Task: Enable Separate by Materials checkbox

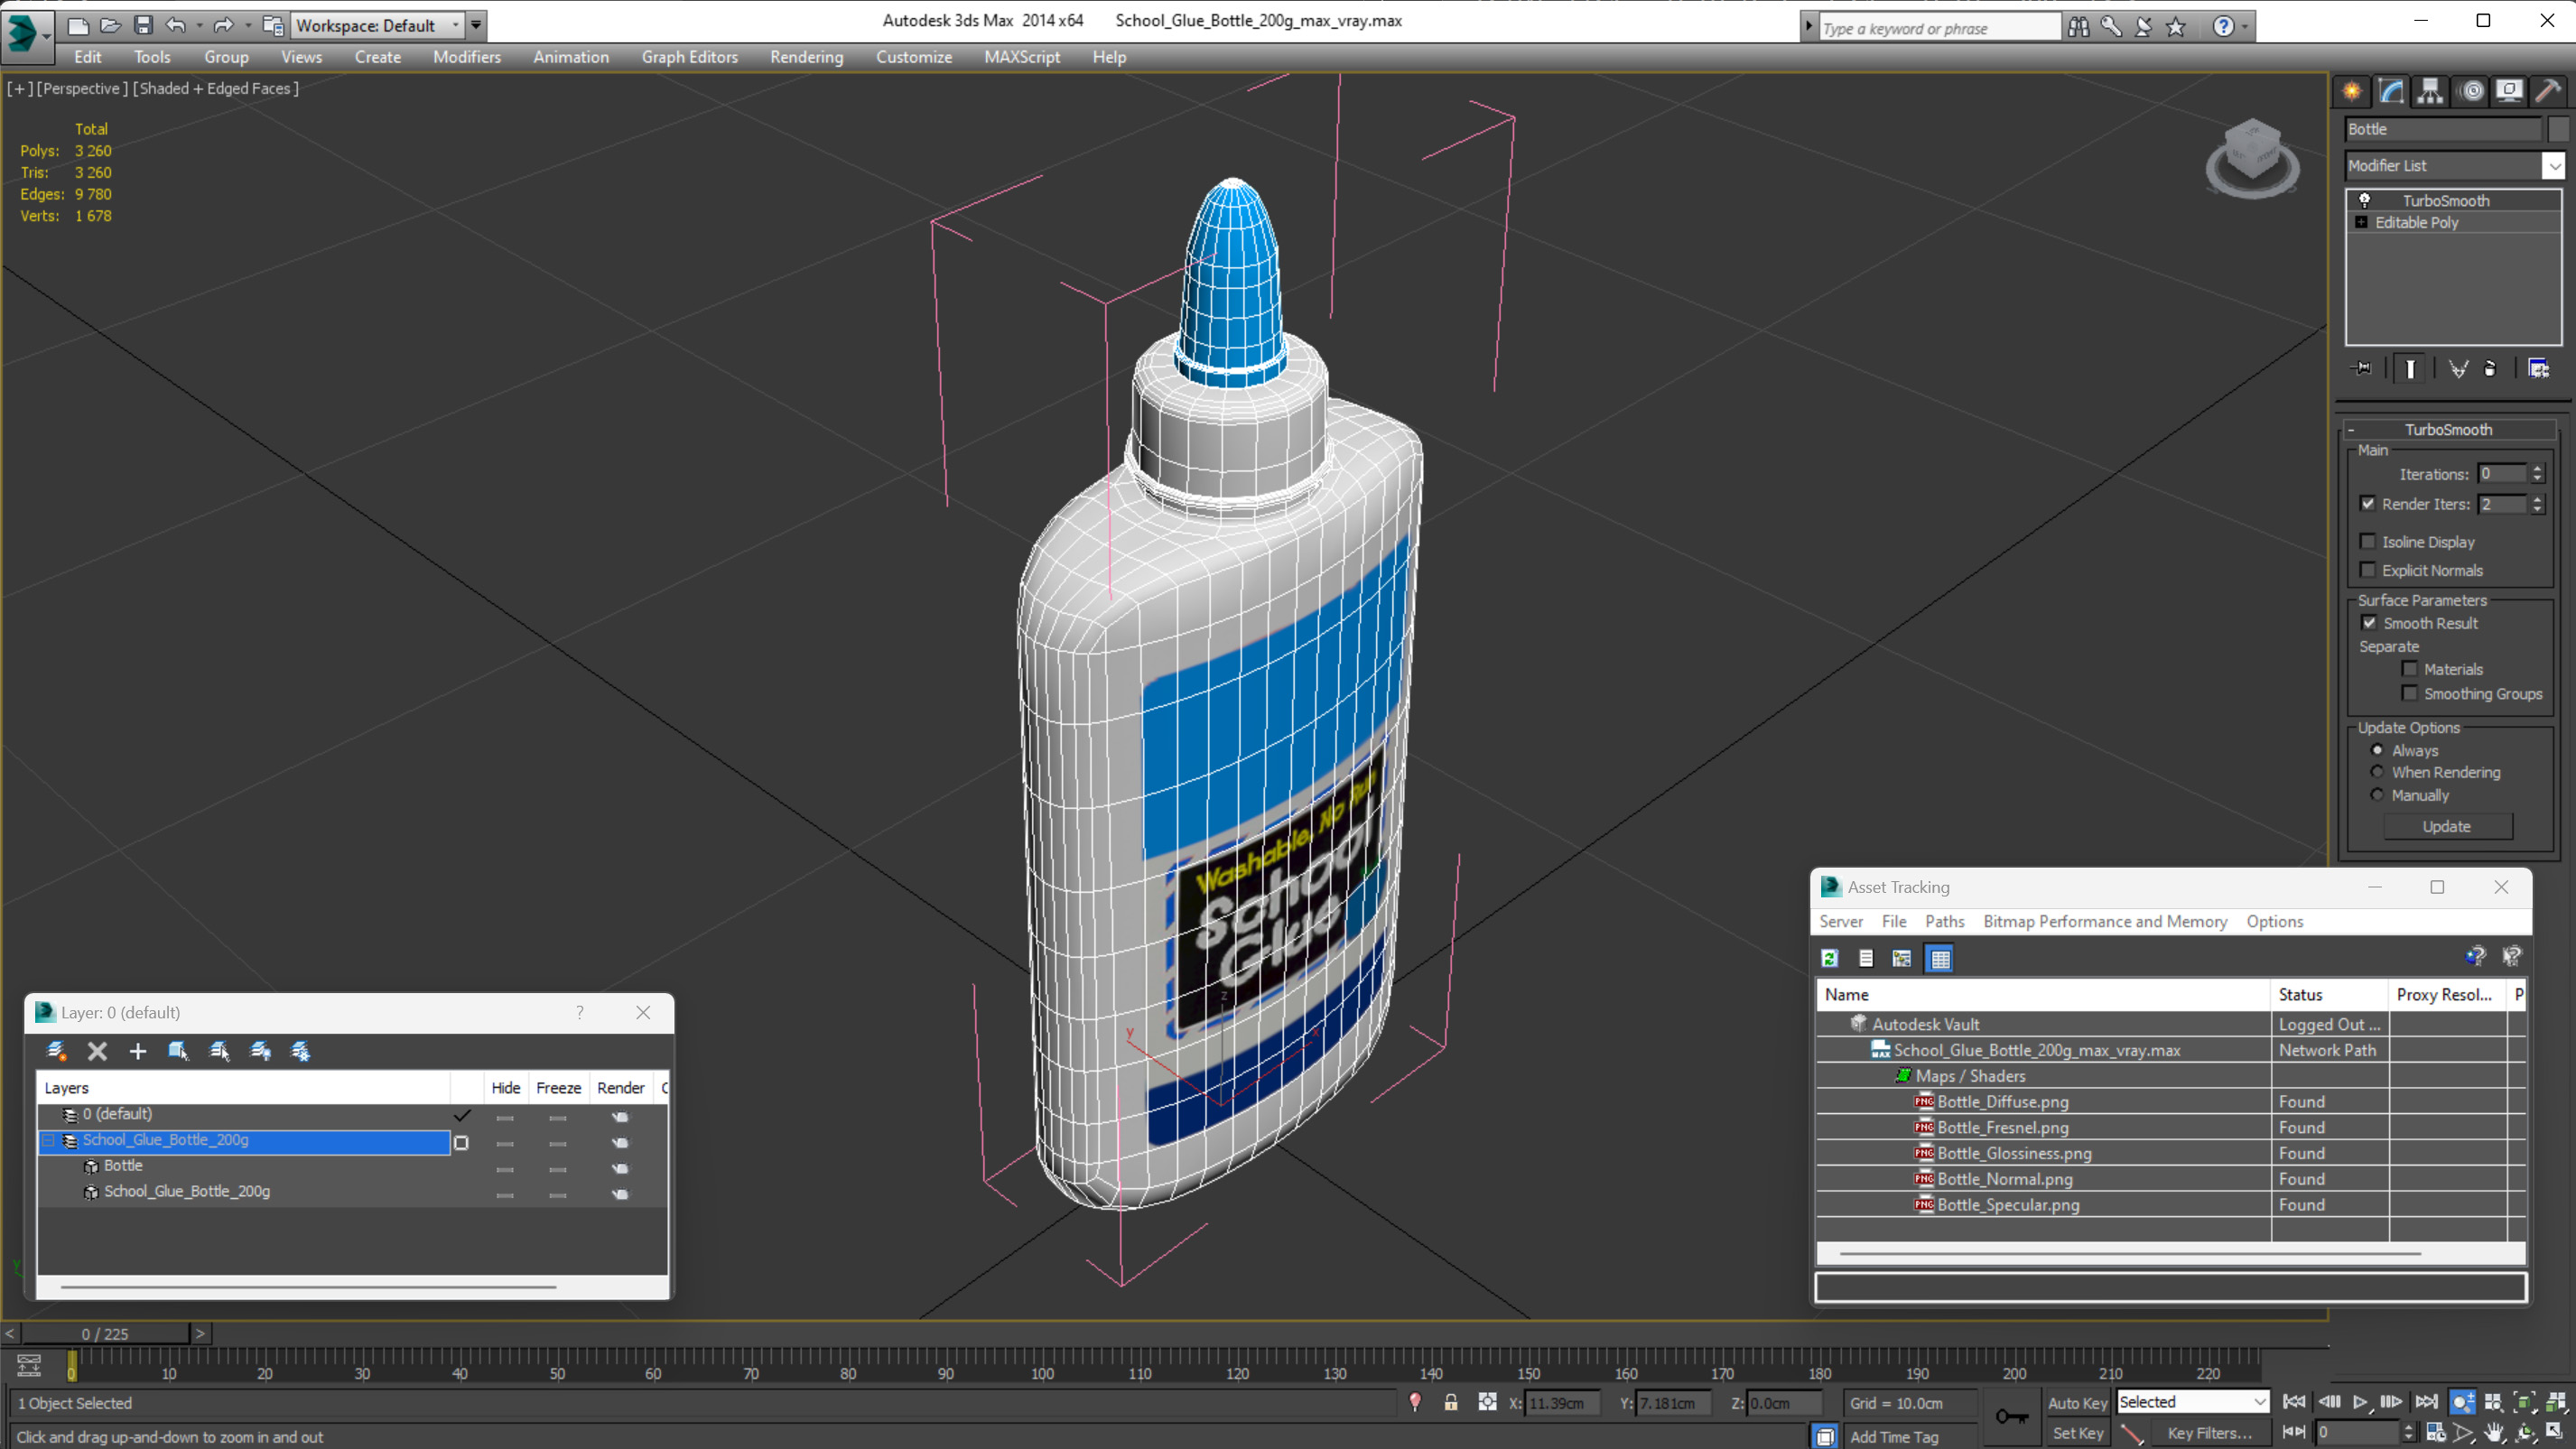Action: [2409, 669]
